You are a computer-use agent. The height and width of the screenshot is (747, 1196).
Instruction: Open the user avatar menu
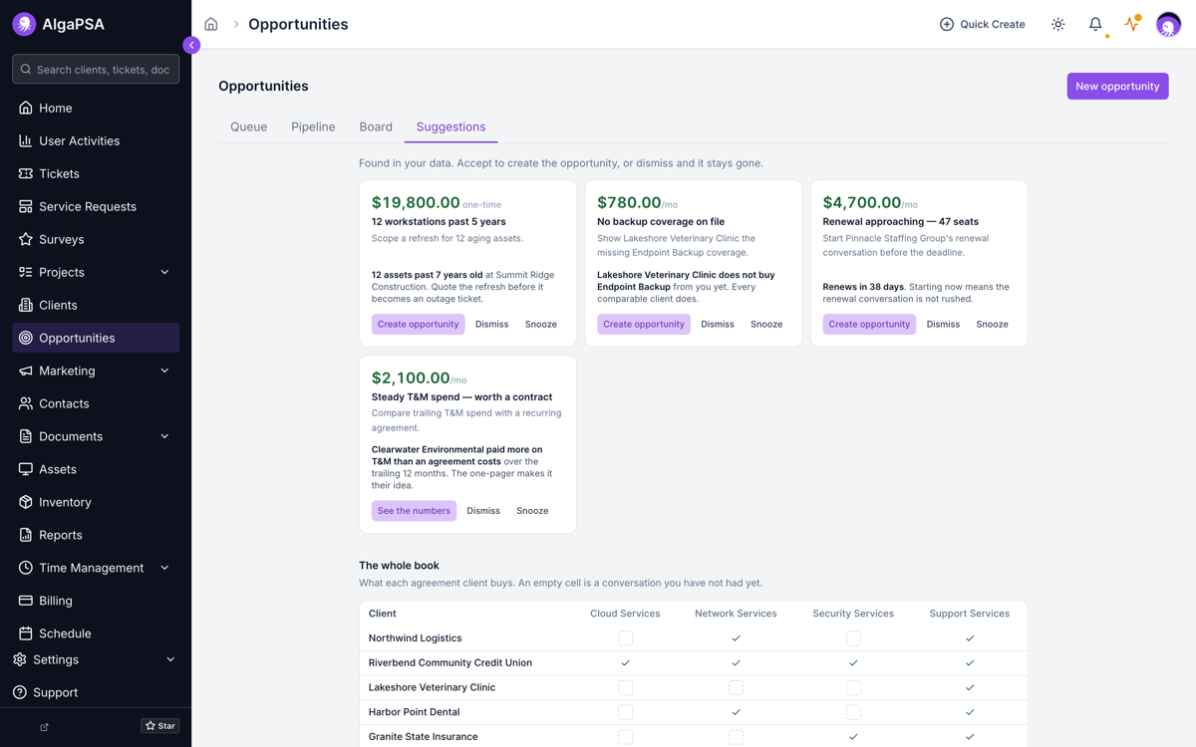pyautogui.click(x=1168, y=24)
